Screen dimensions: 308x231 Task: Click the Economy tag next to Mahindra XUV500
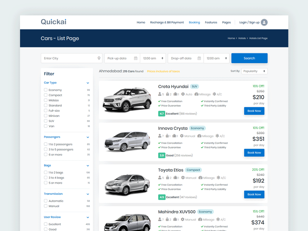(x=205, y=212)
